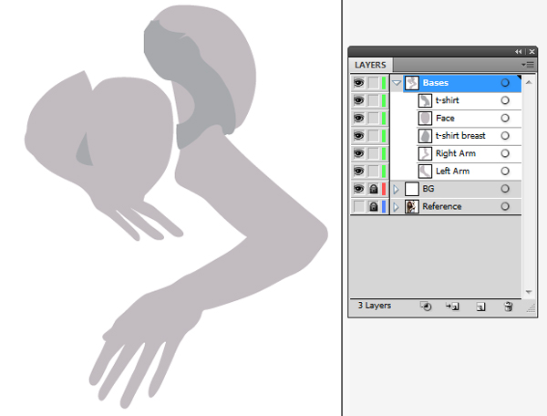Target the t-shirt sublayer circle
The height and width of the screenshot is (416, 547).
[505, 100]
